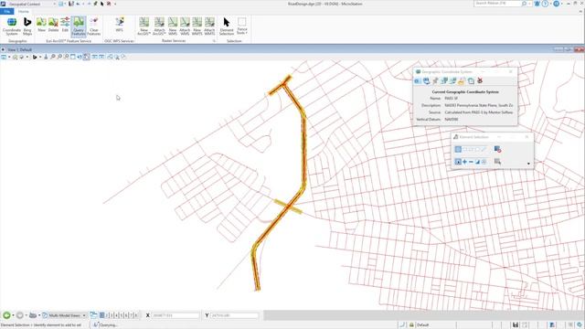Open the Coordinate System tool
This screenshot has height=329, width=585.
pos(12,27)
